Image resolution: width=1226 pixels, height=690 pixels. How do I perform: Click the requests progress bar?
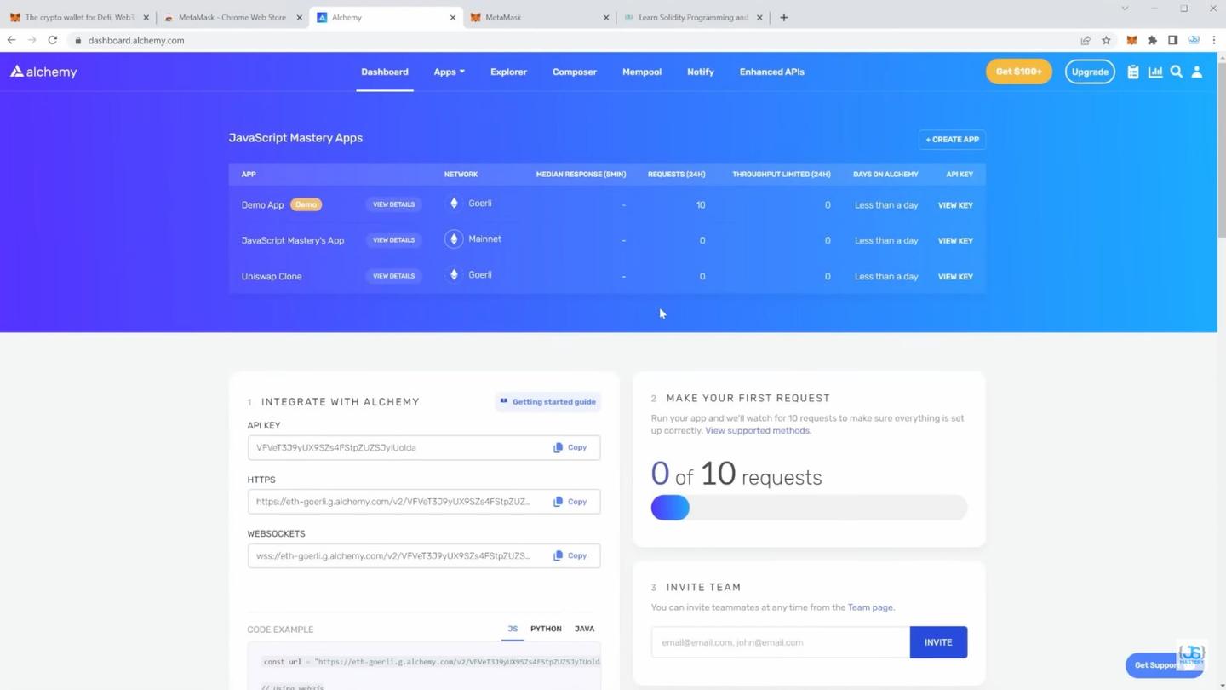[809, 508]
